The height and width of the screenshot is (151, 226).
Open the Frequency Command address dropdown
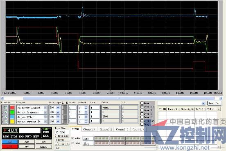[x=45, y=108]
